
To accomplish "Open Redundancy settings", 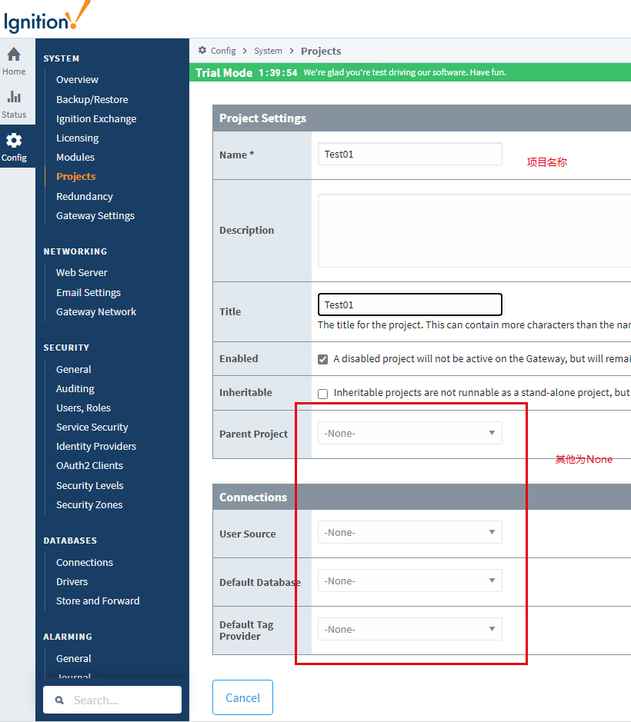I will (85, 196).
